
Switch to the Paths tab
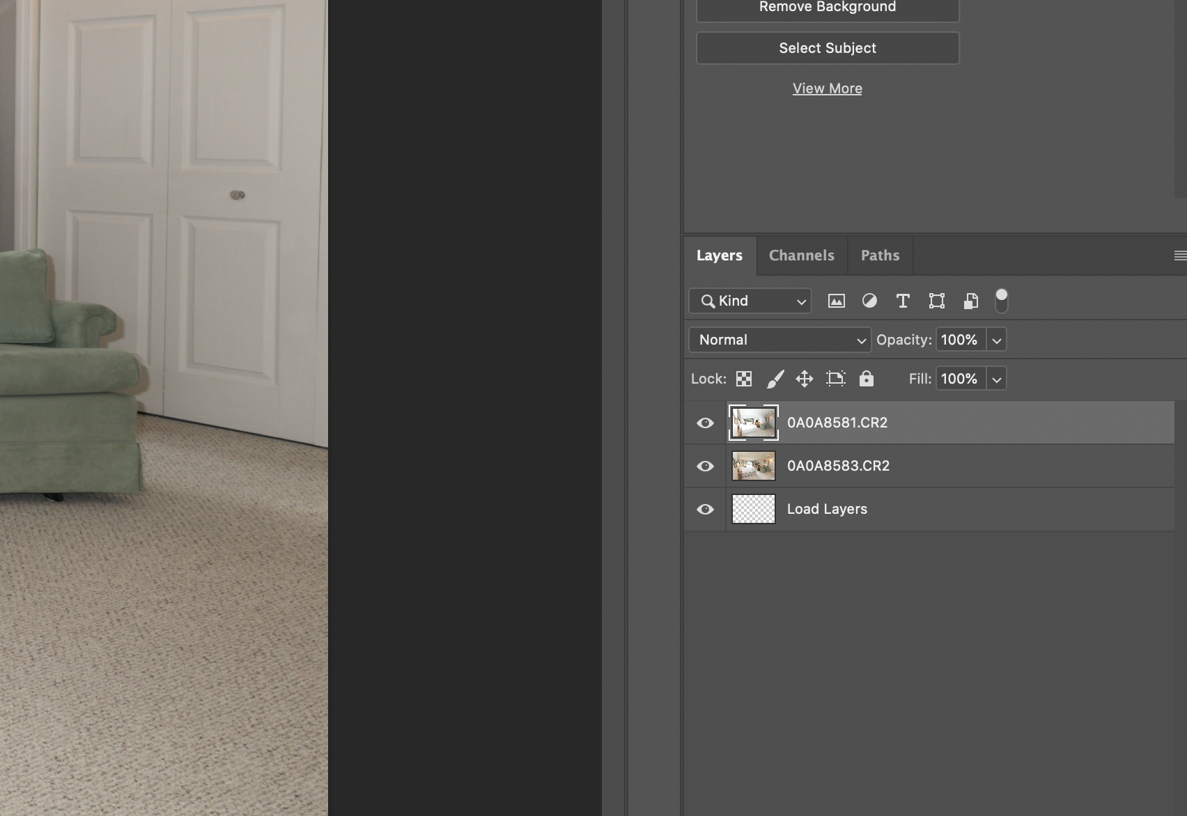coord(879,256)
